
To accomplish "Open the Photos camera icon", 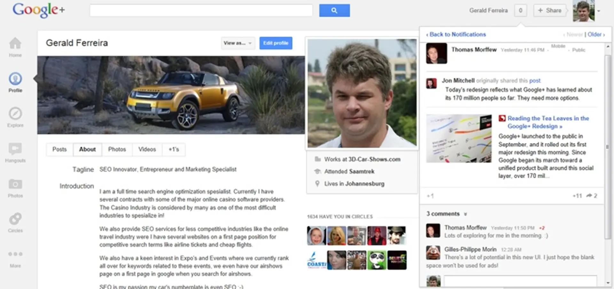I will [15, 184].
